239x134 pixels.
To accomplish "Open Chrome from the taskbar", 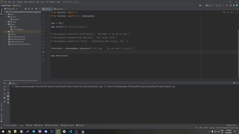I will [9, 131].
